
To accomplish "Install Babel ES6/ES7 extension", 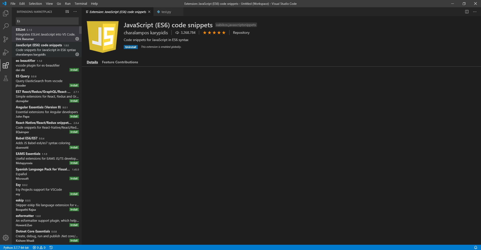I will (74, 148).
